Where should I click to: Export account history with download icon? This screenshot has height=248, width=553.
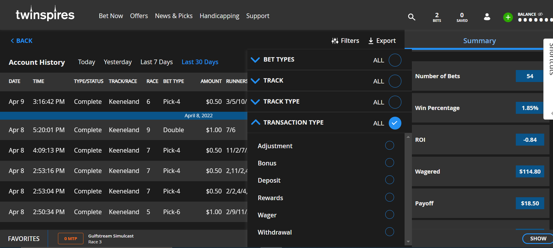(x=371, y=41)
